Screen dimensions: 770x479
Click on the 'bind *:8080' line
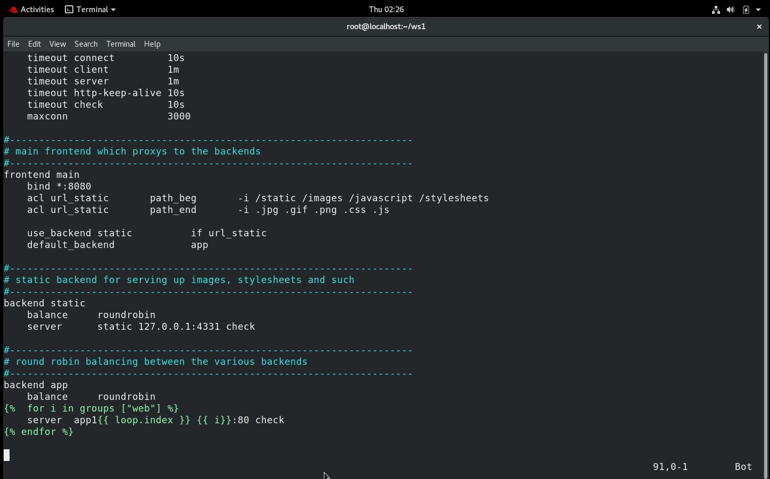pos(59,186)
